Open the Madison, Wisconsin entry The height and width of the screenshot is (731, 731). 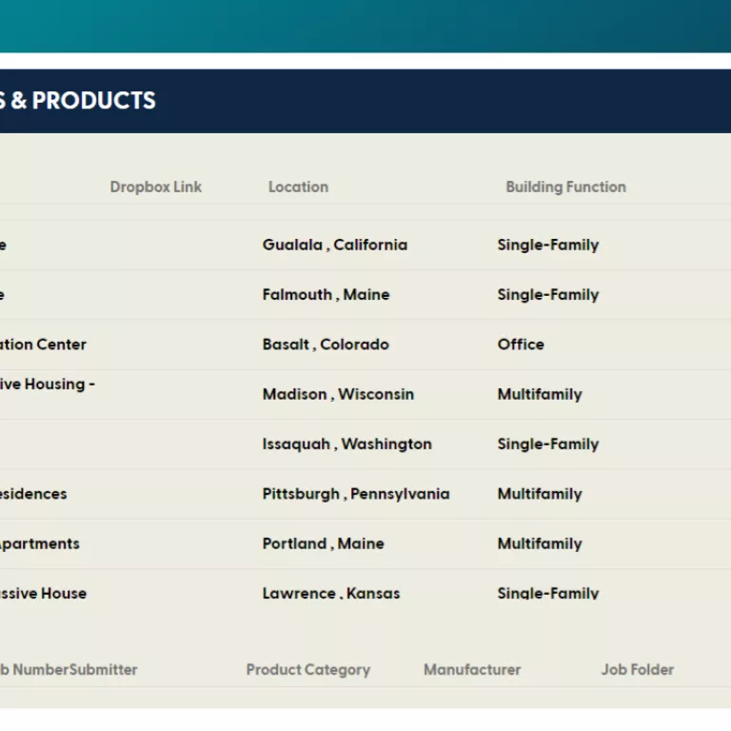[338, 394]
